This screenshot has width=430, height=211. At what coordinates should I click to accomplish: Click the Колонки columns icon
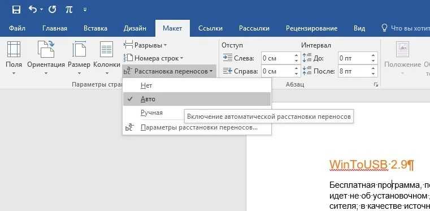click(106, 49)
